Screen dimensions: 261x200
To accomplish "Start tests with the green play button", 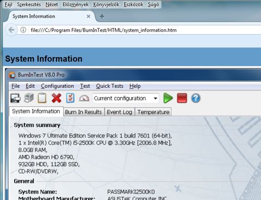I will click(168, 98).
